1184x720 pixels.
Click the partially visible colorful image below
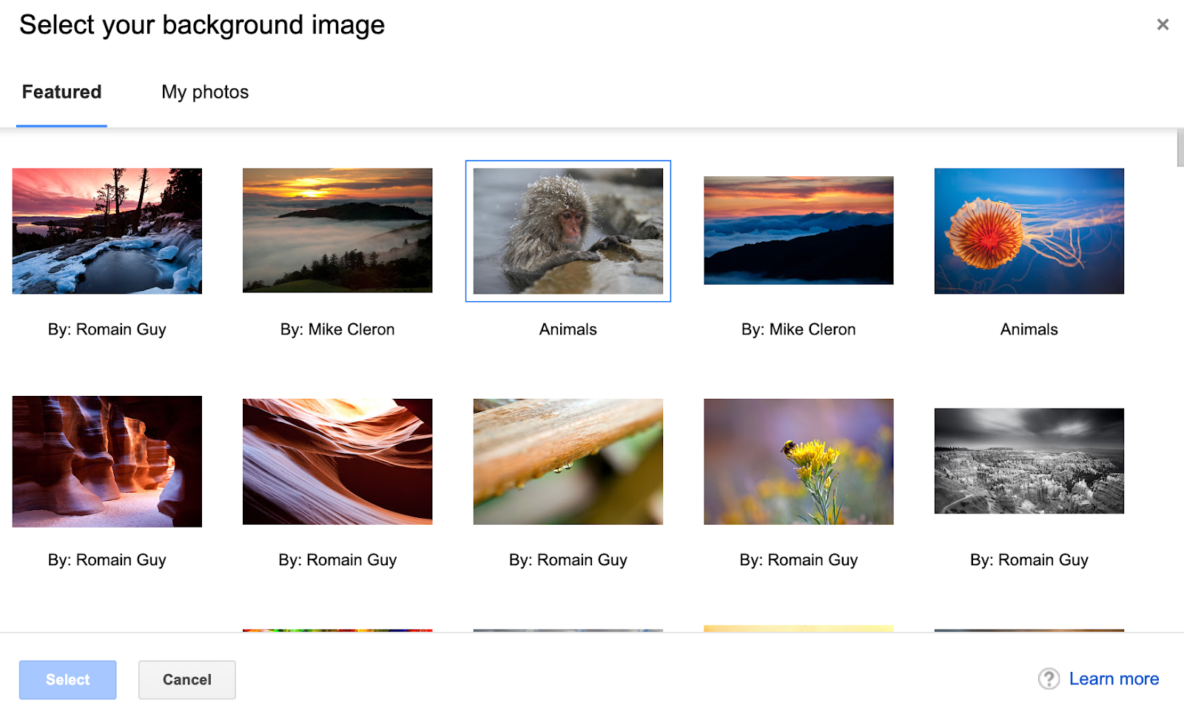tap(337, 629)
